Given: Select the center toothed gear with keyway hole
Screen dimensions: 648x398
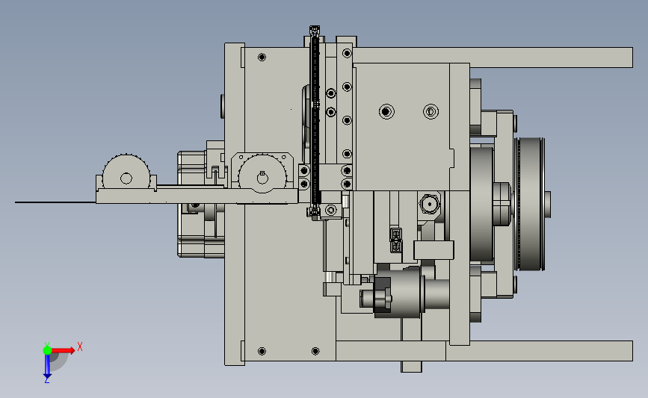Looking at the screenshot, I should (x=262, y=174).
